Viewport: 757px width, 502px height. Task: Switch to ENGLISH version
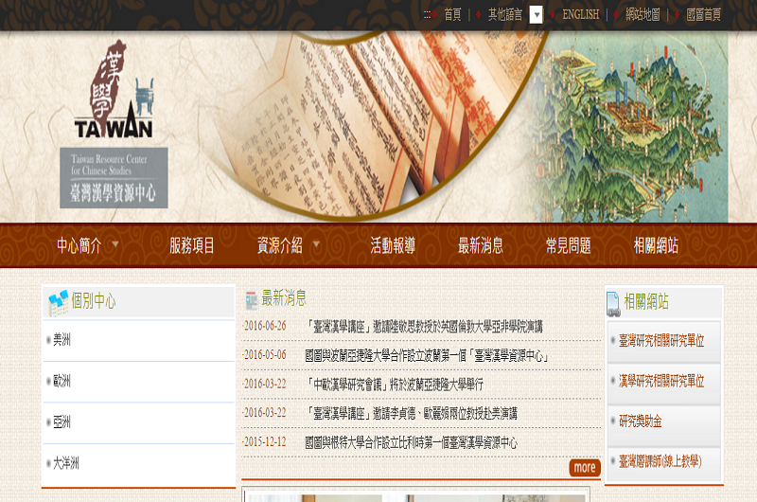click(x=581, y=14)
